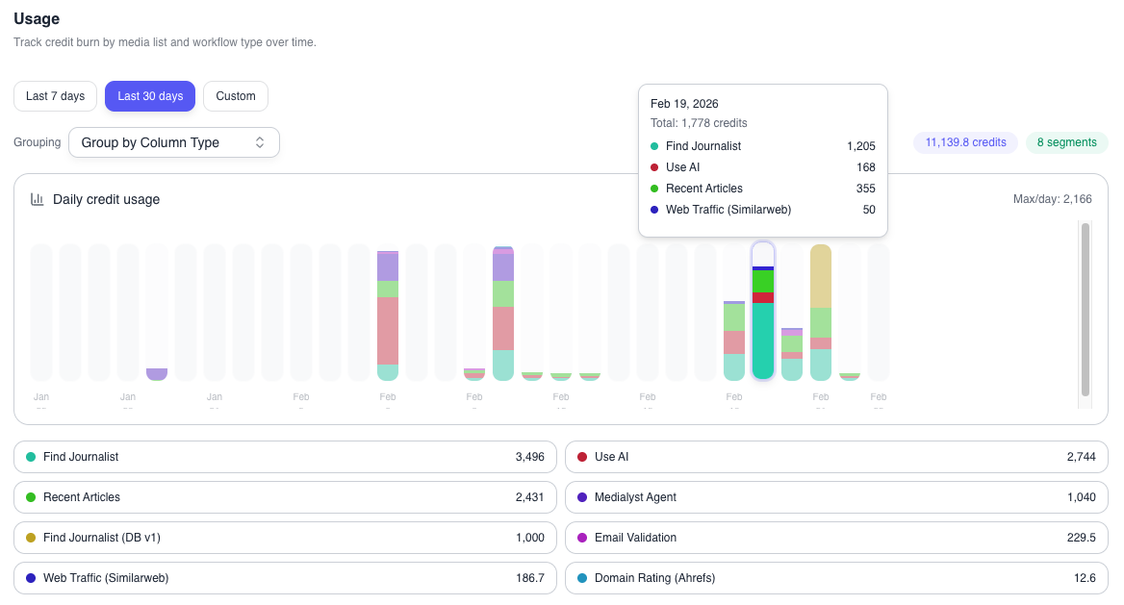Toggle the Domain Rating (Ahrefs) legend segment
Viewport: 1124px width, 605px height.
[x=836, y=578]
